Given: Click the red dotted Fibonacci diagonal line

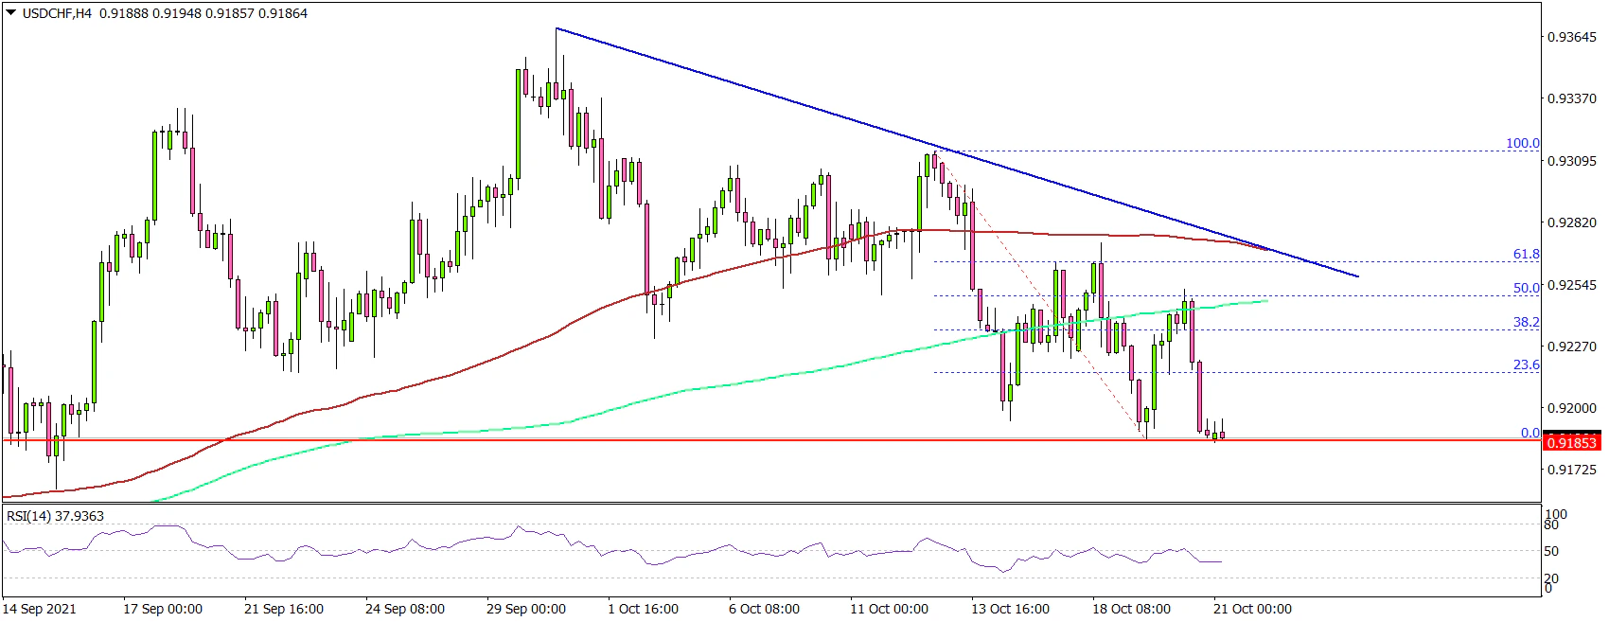Looking at the screenshot, I should click(x=1041, y=293).
